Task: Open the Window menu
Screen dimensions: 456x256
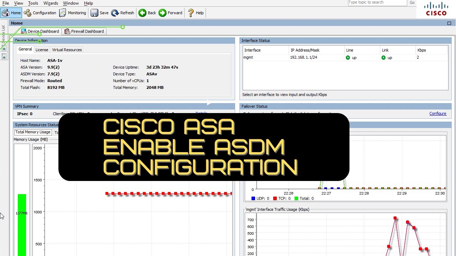Action: 71,3
